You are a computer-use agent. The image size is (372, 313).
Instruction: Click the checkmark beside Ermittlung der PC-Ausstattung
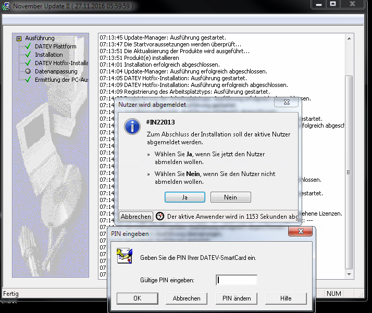coord(28,80)
